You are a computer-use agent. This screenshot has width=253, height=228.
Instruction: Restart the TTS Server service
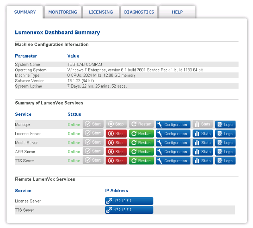(x=141, y=161)
